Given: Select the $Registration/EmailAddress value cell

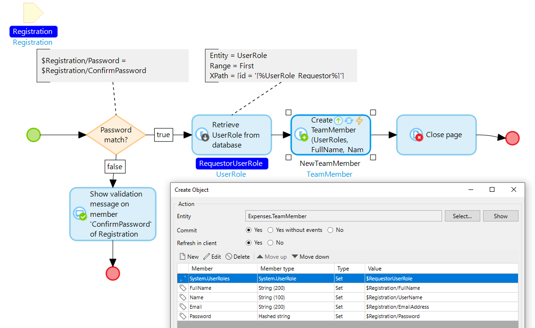Looking at the screenshot, I should [x=442, y=307].
